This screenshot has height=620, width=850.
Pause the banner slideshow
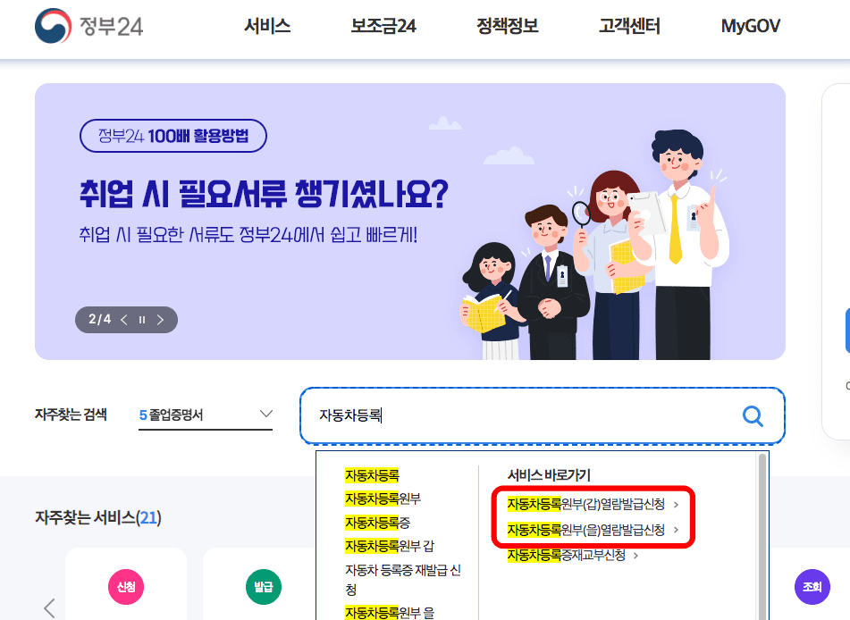point(142,320)
